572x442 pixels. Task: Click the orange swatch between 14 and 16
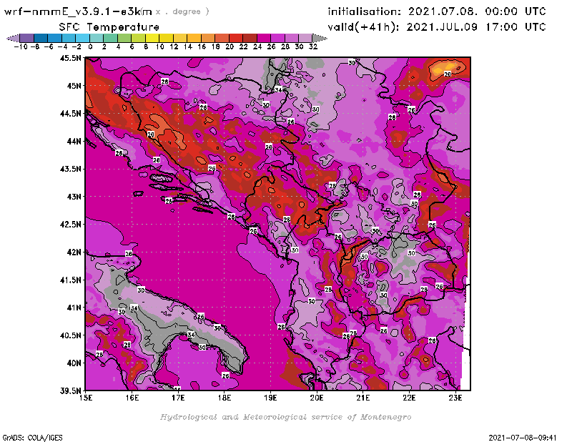pyautogui.click(x=194, y=38)
